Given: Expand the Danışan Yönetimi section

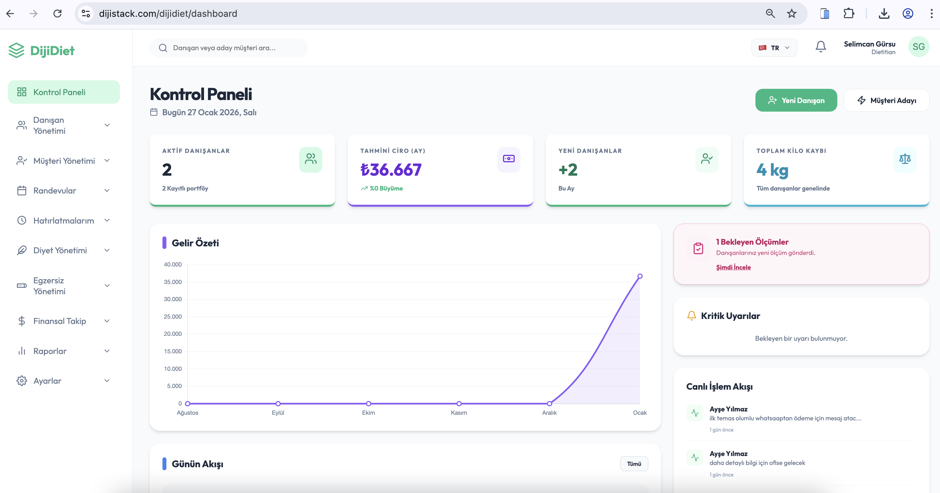Looking at the screenshot, I should pos(107,125).
